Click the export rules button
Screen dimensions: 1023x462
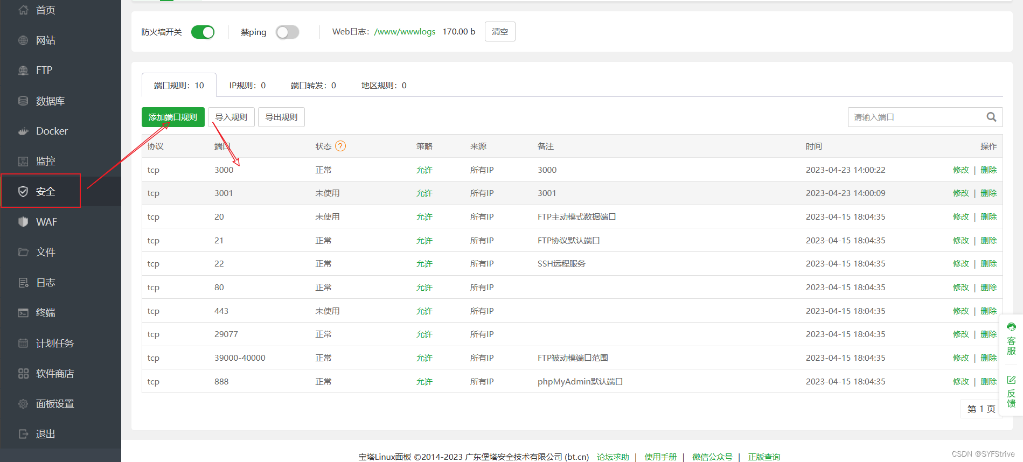281,117
